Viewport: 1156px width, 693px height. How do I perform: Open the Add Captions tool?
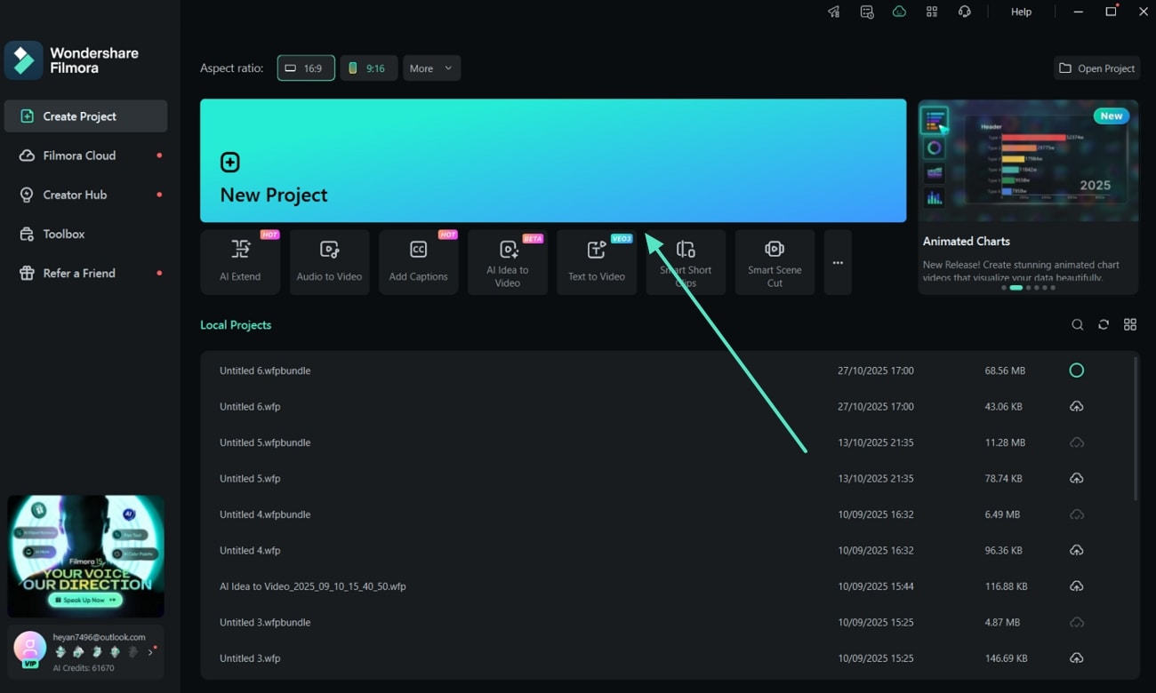[418, 262]
